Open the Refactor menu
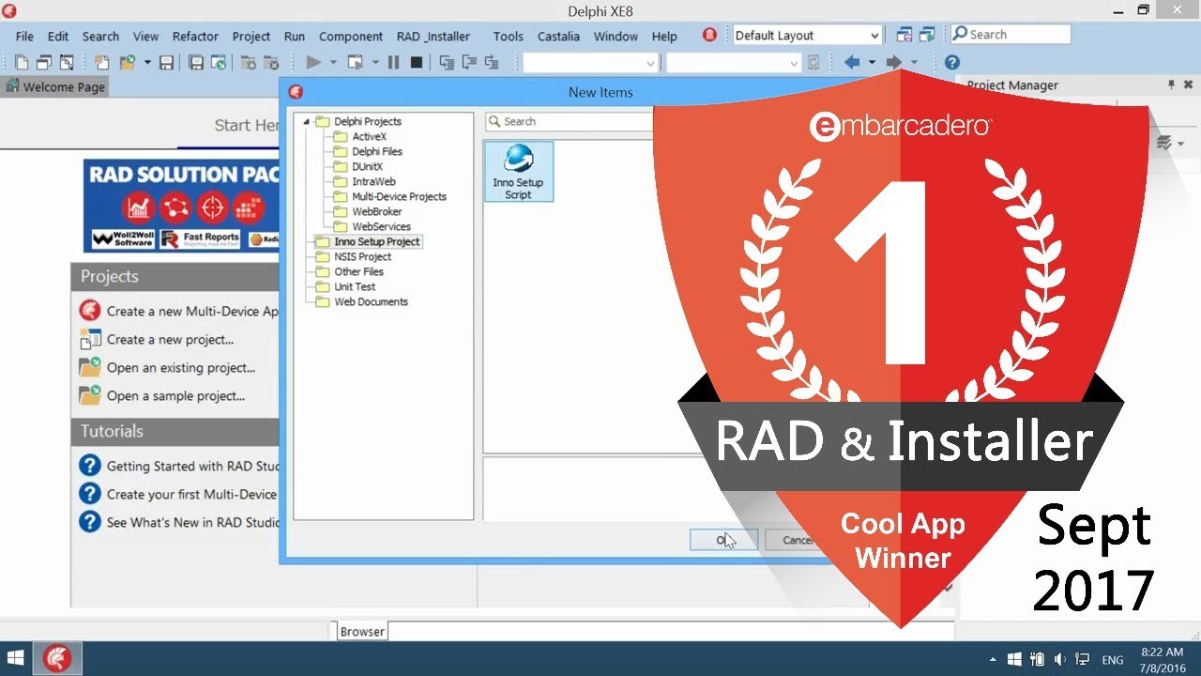Screen dimensions: 1201x676 pyautogui.click(x=195, y=36)
